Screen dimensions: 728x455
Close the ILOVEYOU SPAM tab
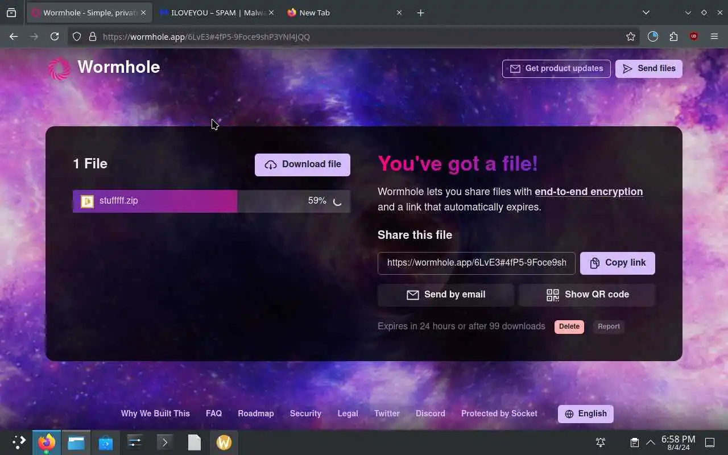click(271, 13)
